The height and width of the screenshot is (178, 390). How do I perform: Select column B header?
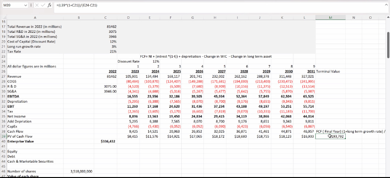coord(79,17)
